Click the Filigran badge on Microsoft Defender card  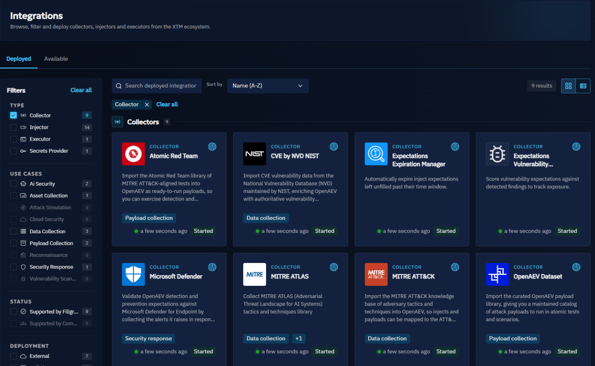pyautogui.click(x=212, y=267)
